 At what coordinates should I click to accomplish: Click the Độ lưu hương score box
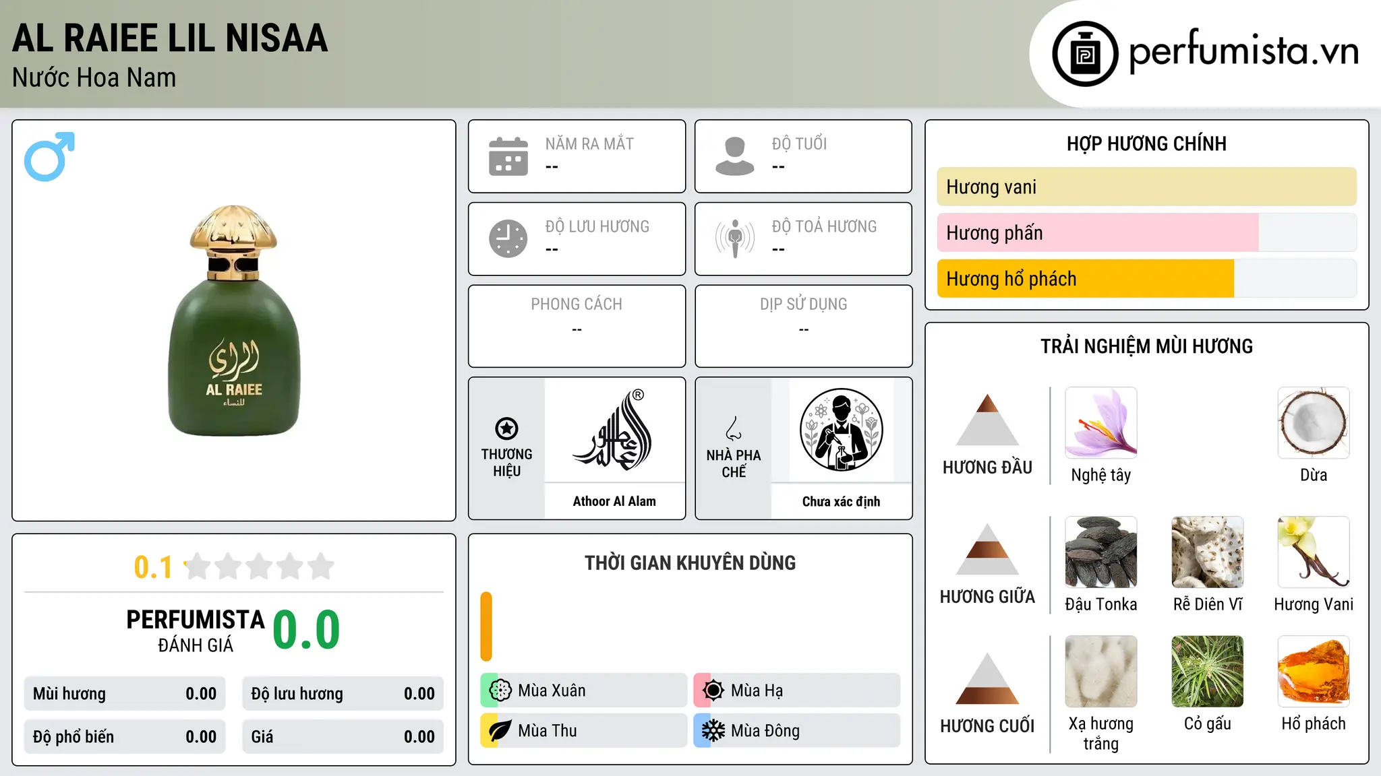click(x=343, y=694)
